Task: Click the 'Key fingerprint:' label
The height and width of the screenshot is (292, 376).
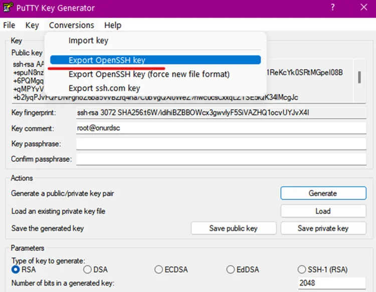Action: point(34,113)
